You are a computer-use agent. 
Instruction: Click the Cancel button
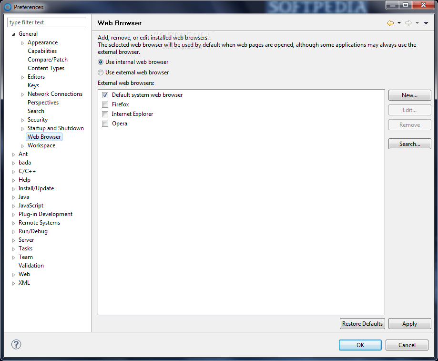click(407, 345)
